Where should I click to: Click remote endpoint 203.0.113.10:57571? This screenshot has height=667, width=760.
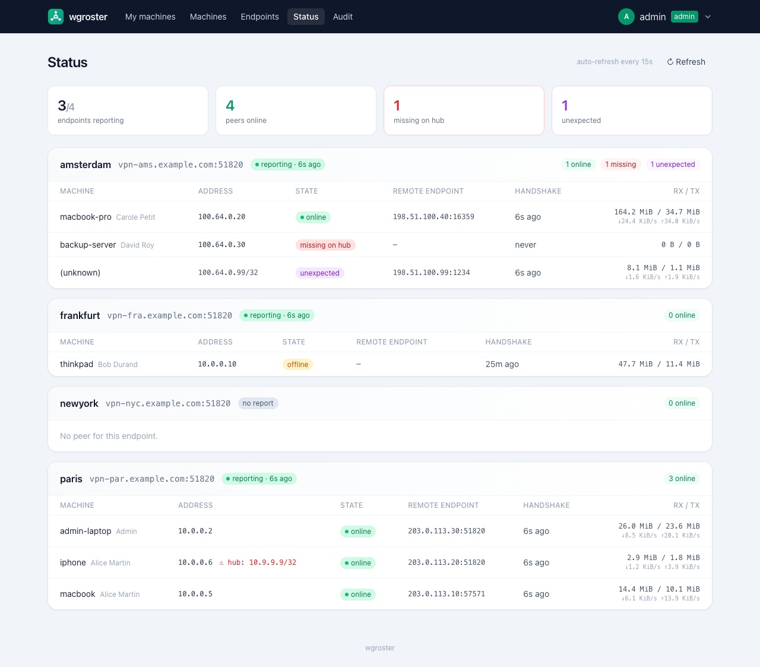pyautogui.click(x=446, y=594)
